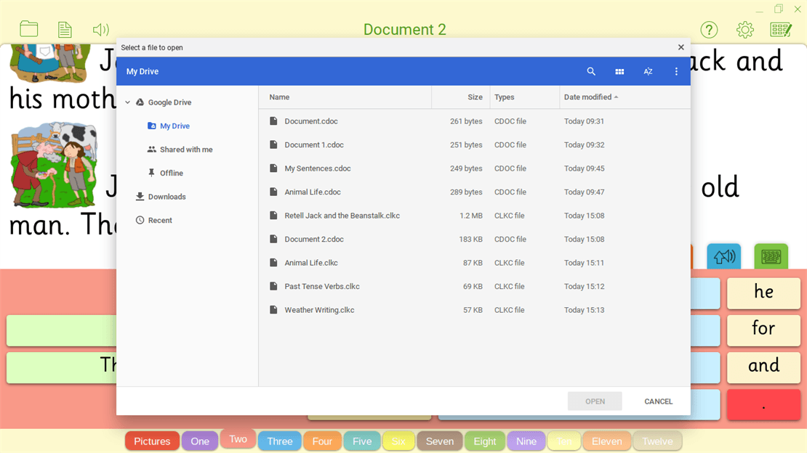Open the three-dot overflow menu

675,71
